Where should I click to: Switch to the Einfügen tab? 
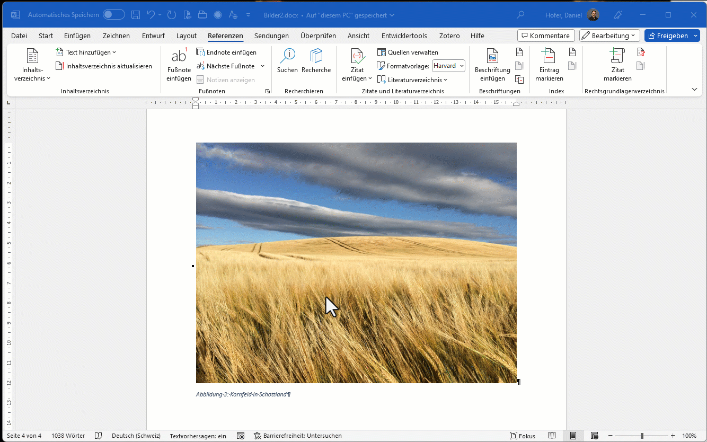77,36
